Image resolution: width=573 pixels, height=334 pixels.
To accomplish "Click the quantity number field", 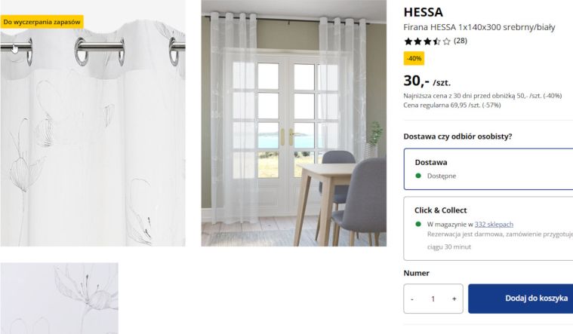I will click(433, 299).
